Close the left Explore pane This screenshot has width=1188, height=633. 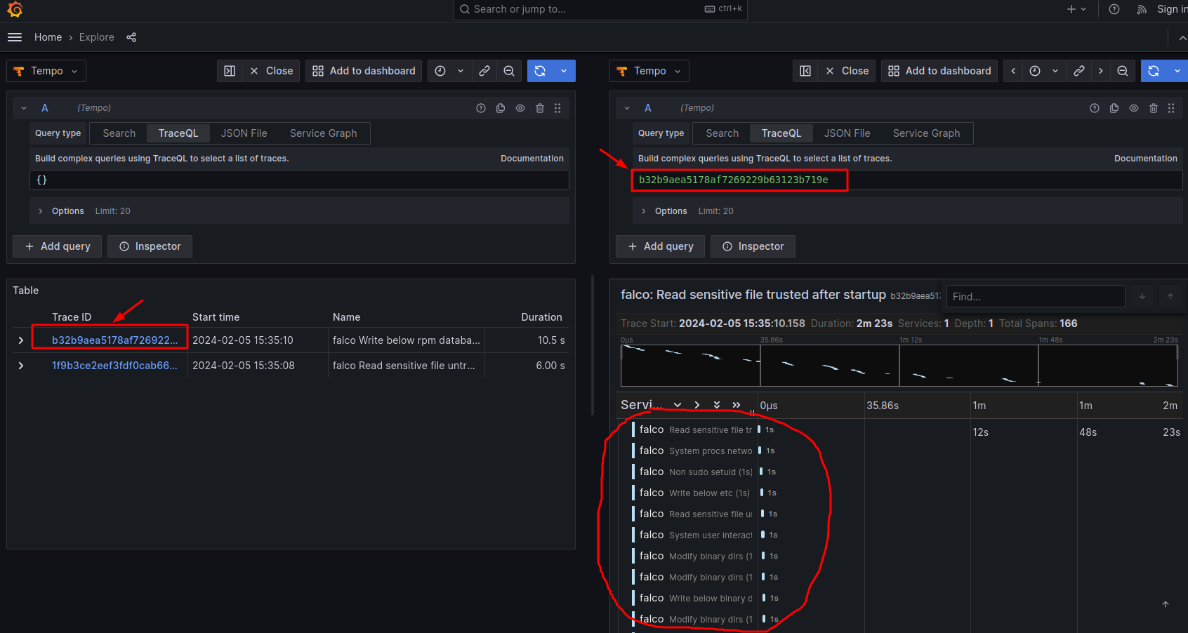(272, 71)
